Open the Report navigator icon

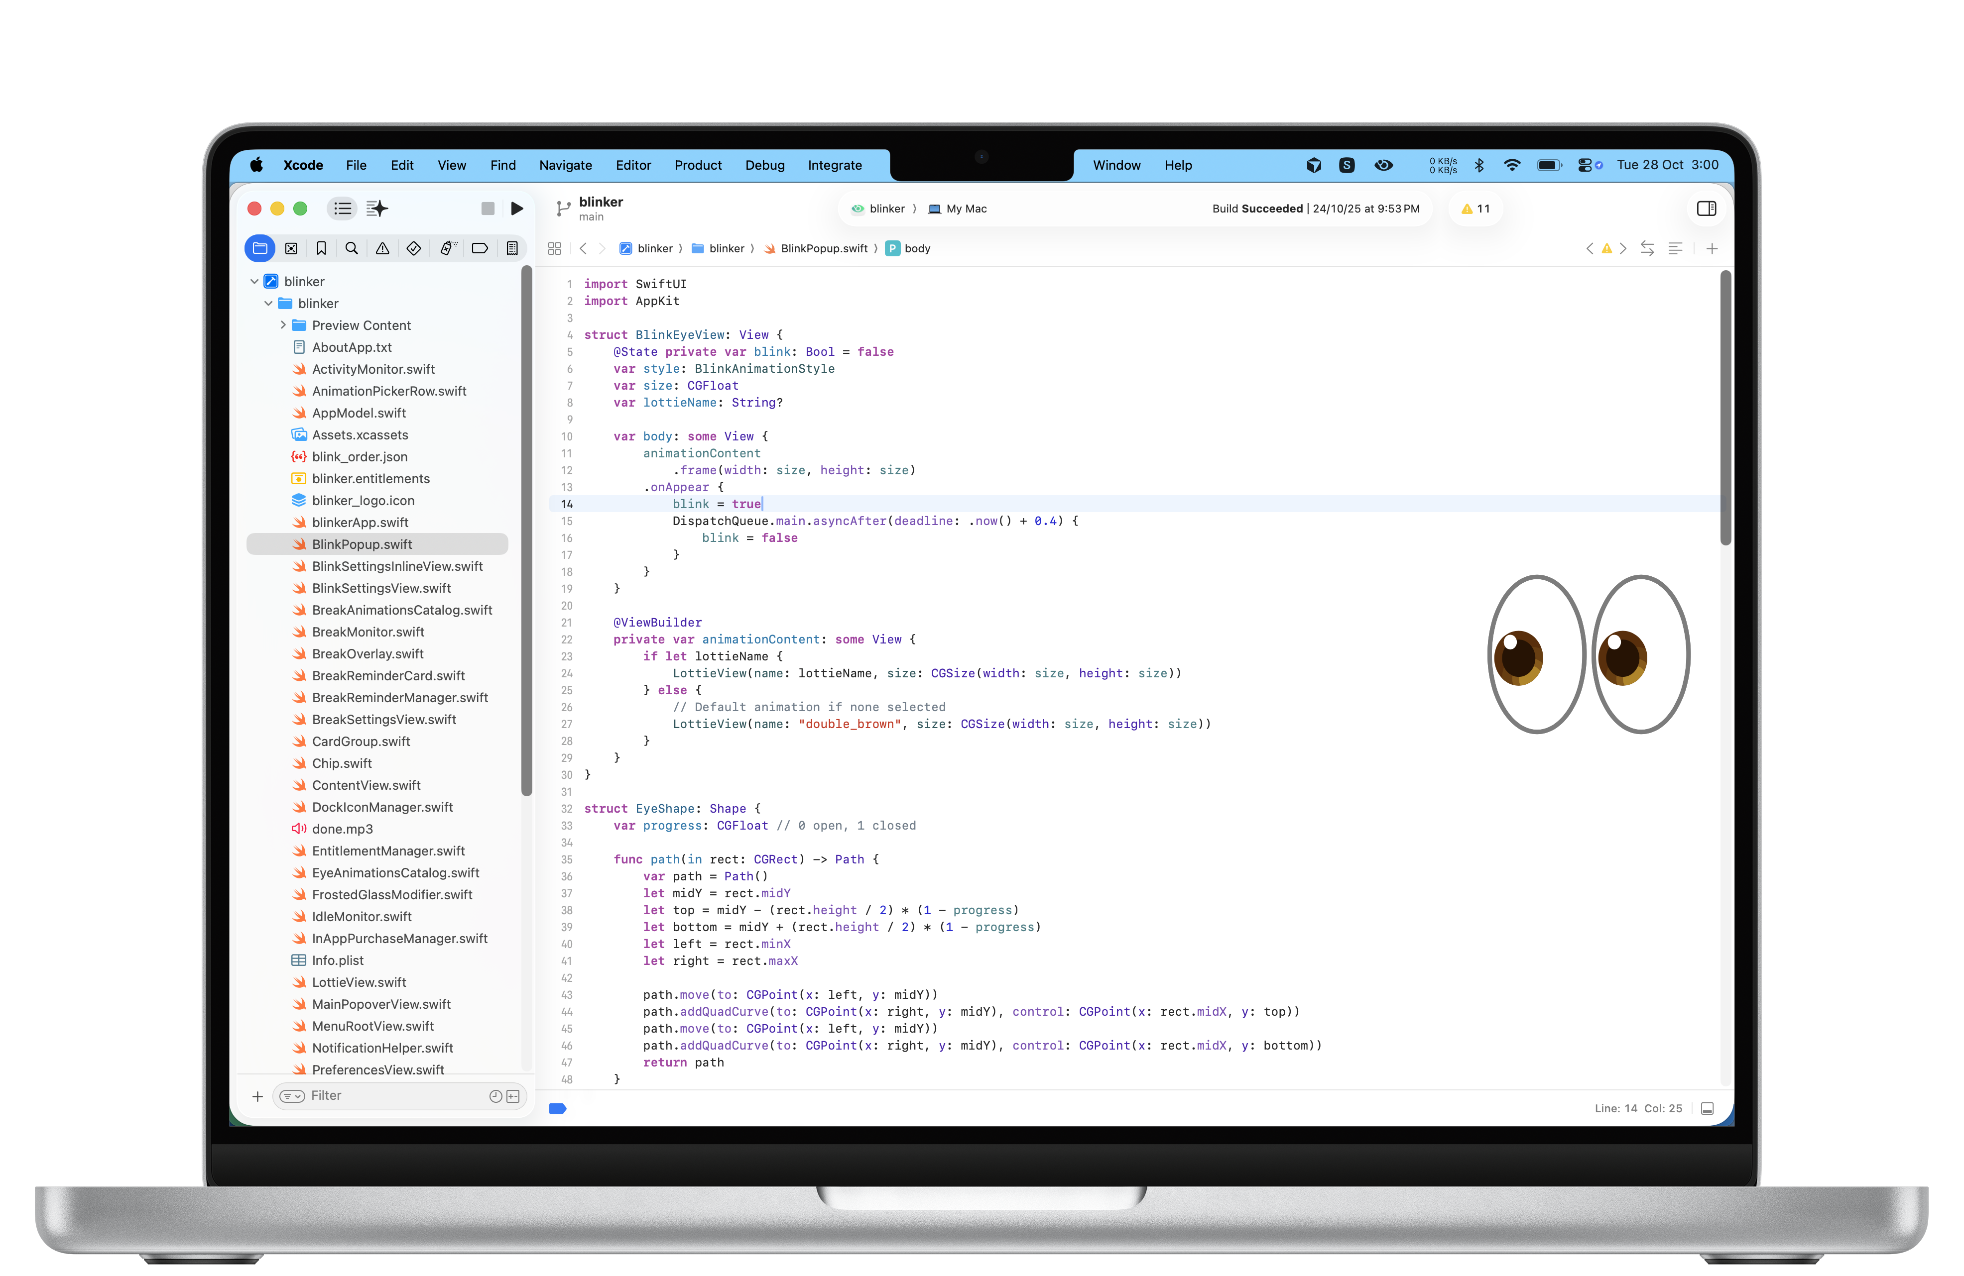pos(511,248)
